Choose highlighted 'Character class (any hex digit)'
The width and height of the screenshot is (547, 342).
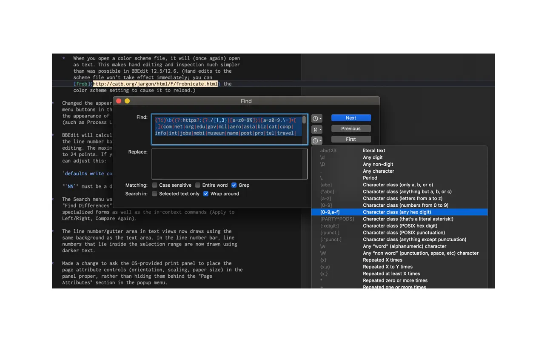point(399,212)
